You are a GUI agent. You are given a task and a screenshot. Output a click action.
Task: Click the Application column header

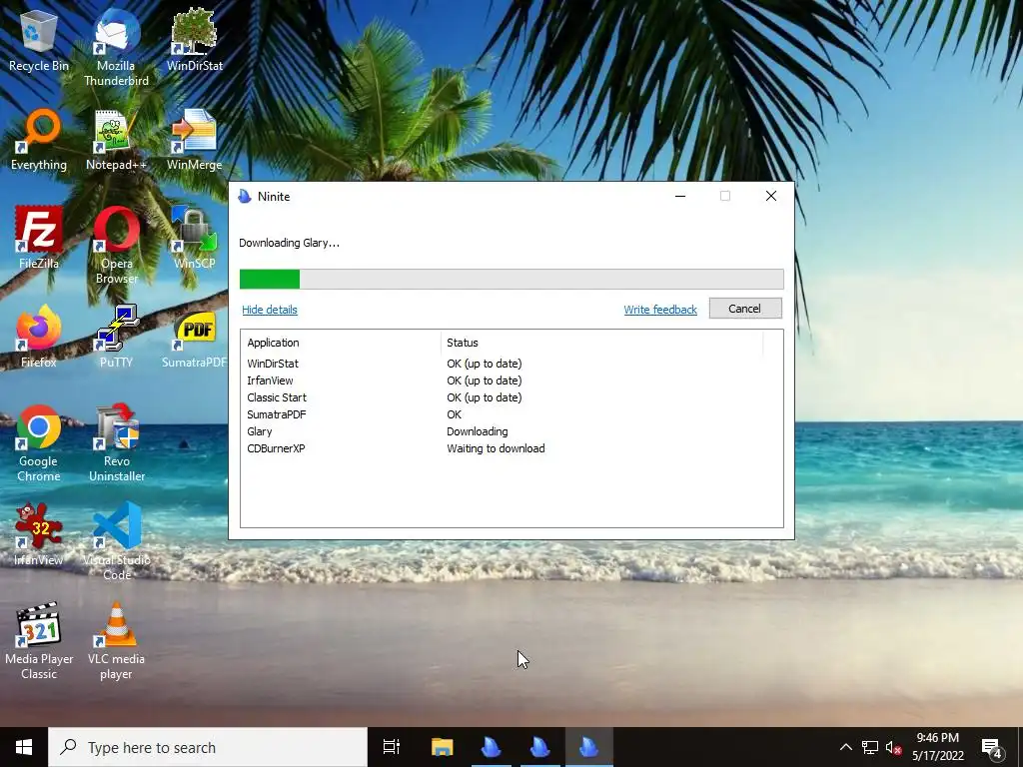pos(342,344)
